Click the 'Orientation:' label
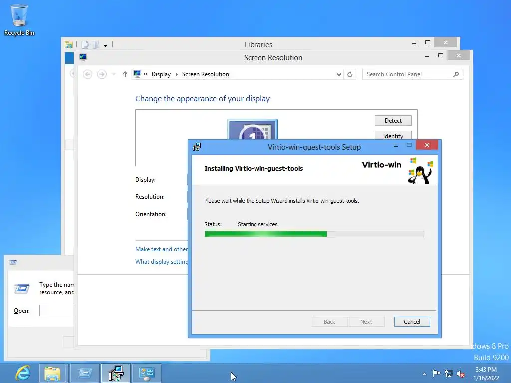 151,214
